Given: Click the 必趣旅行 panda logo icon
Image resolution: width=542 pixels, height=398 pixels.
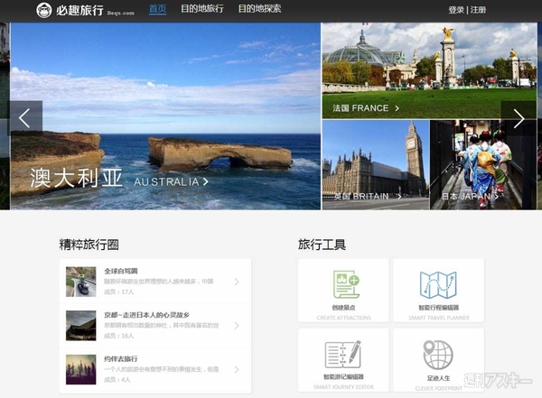Looking at the screenshot, I should [45, 10].
